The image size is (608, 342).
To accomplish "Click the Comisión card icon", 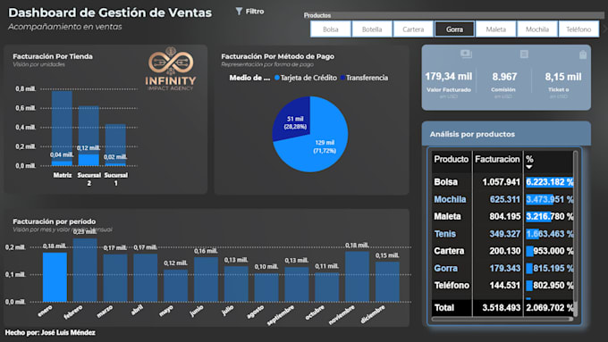I will point(524,54).
